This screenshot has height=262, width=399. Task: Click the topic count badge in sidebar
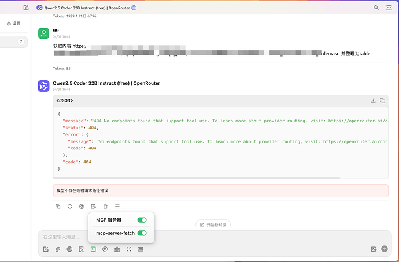pos(21,42)
